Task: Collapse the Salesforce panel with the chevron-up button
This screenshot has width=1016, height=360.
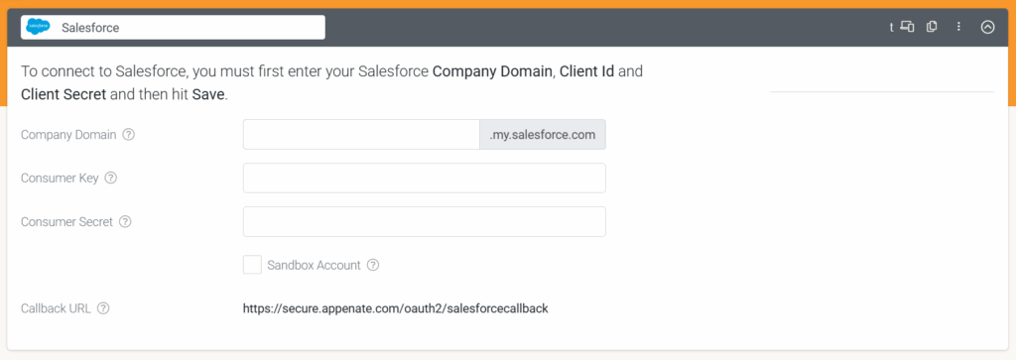Action: (x=987, y=27)
